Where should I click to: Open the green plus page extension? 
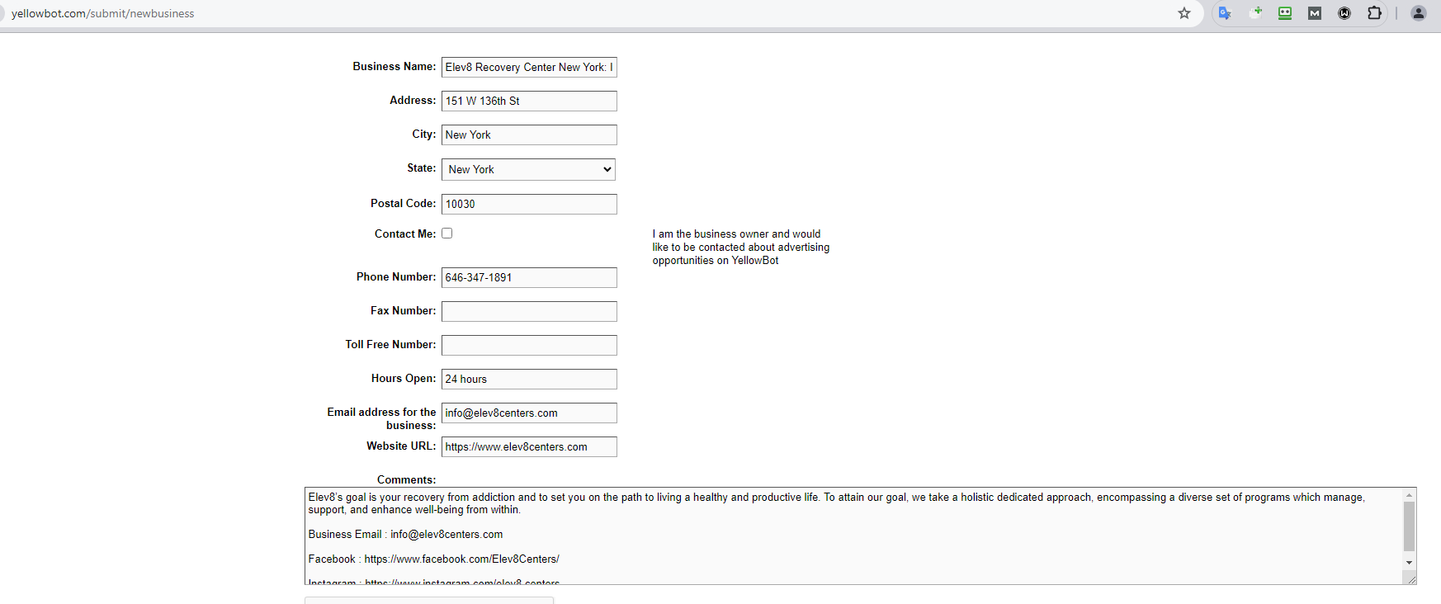(x=1256, y=12)
